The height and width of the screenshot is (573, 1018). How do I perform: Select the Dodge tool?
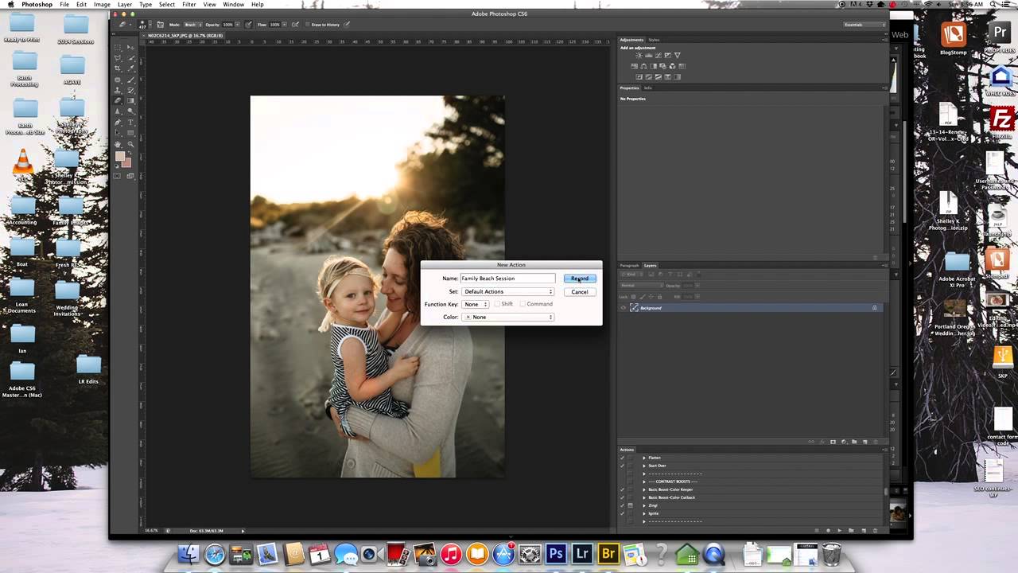pos(130,111)
